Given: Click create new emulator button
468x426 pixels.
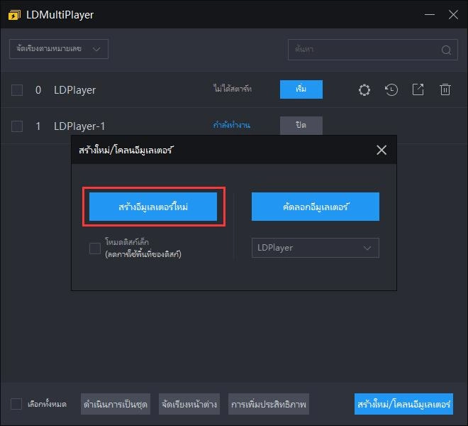Looking at the screenshot, I should click(153, 207).
